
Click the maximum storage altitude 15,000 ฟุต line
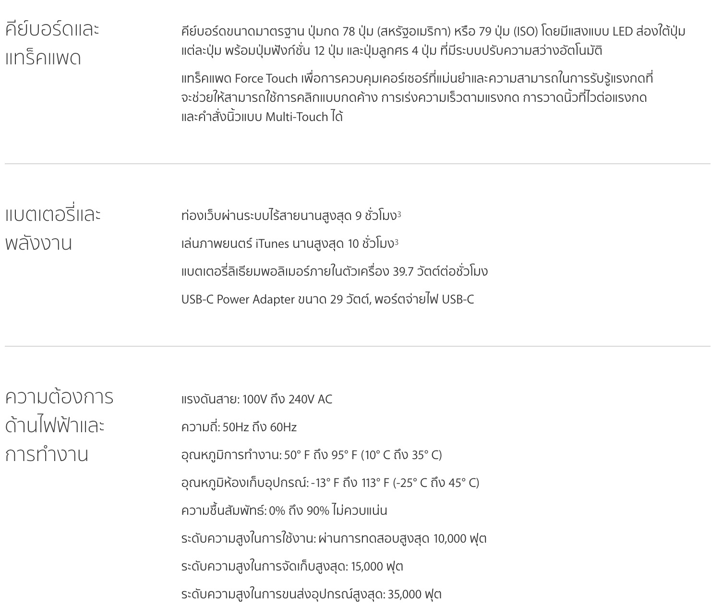click(x=292, y=567)
